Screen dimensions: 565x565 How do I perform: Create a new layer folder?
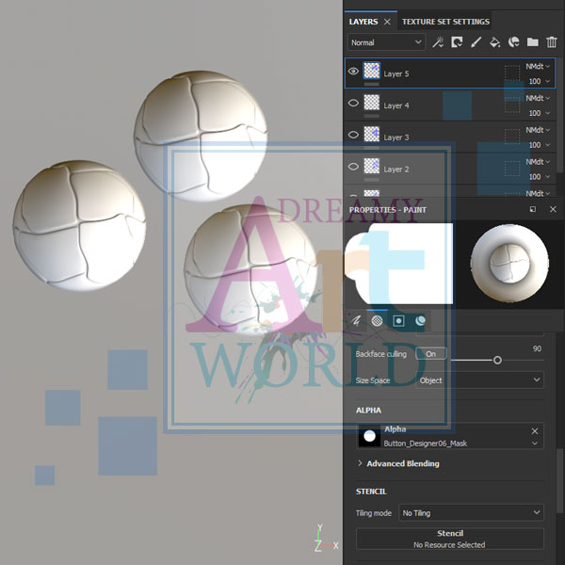(x=532, y=42)
